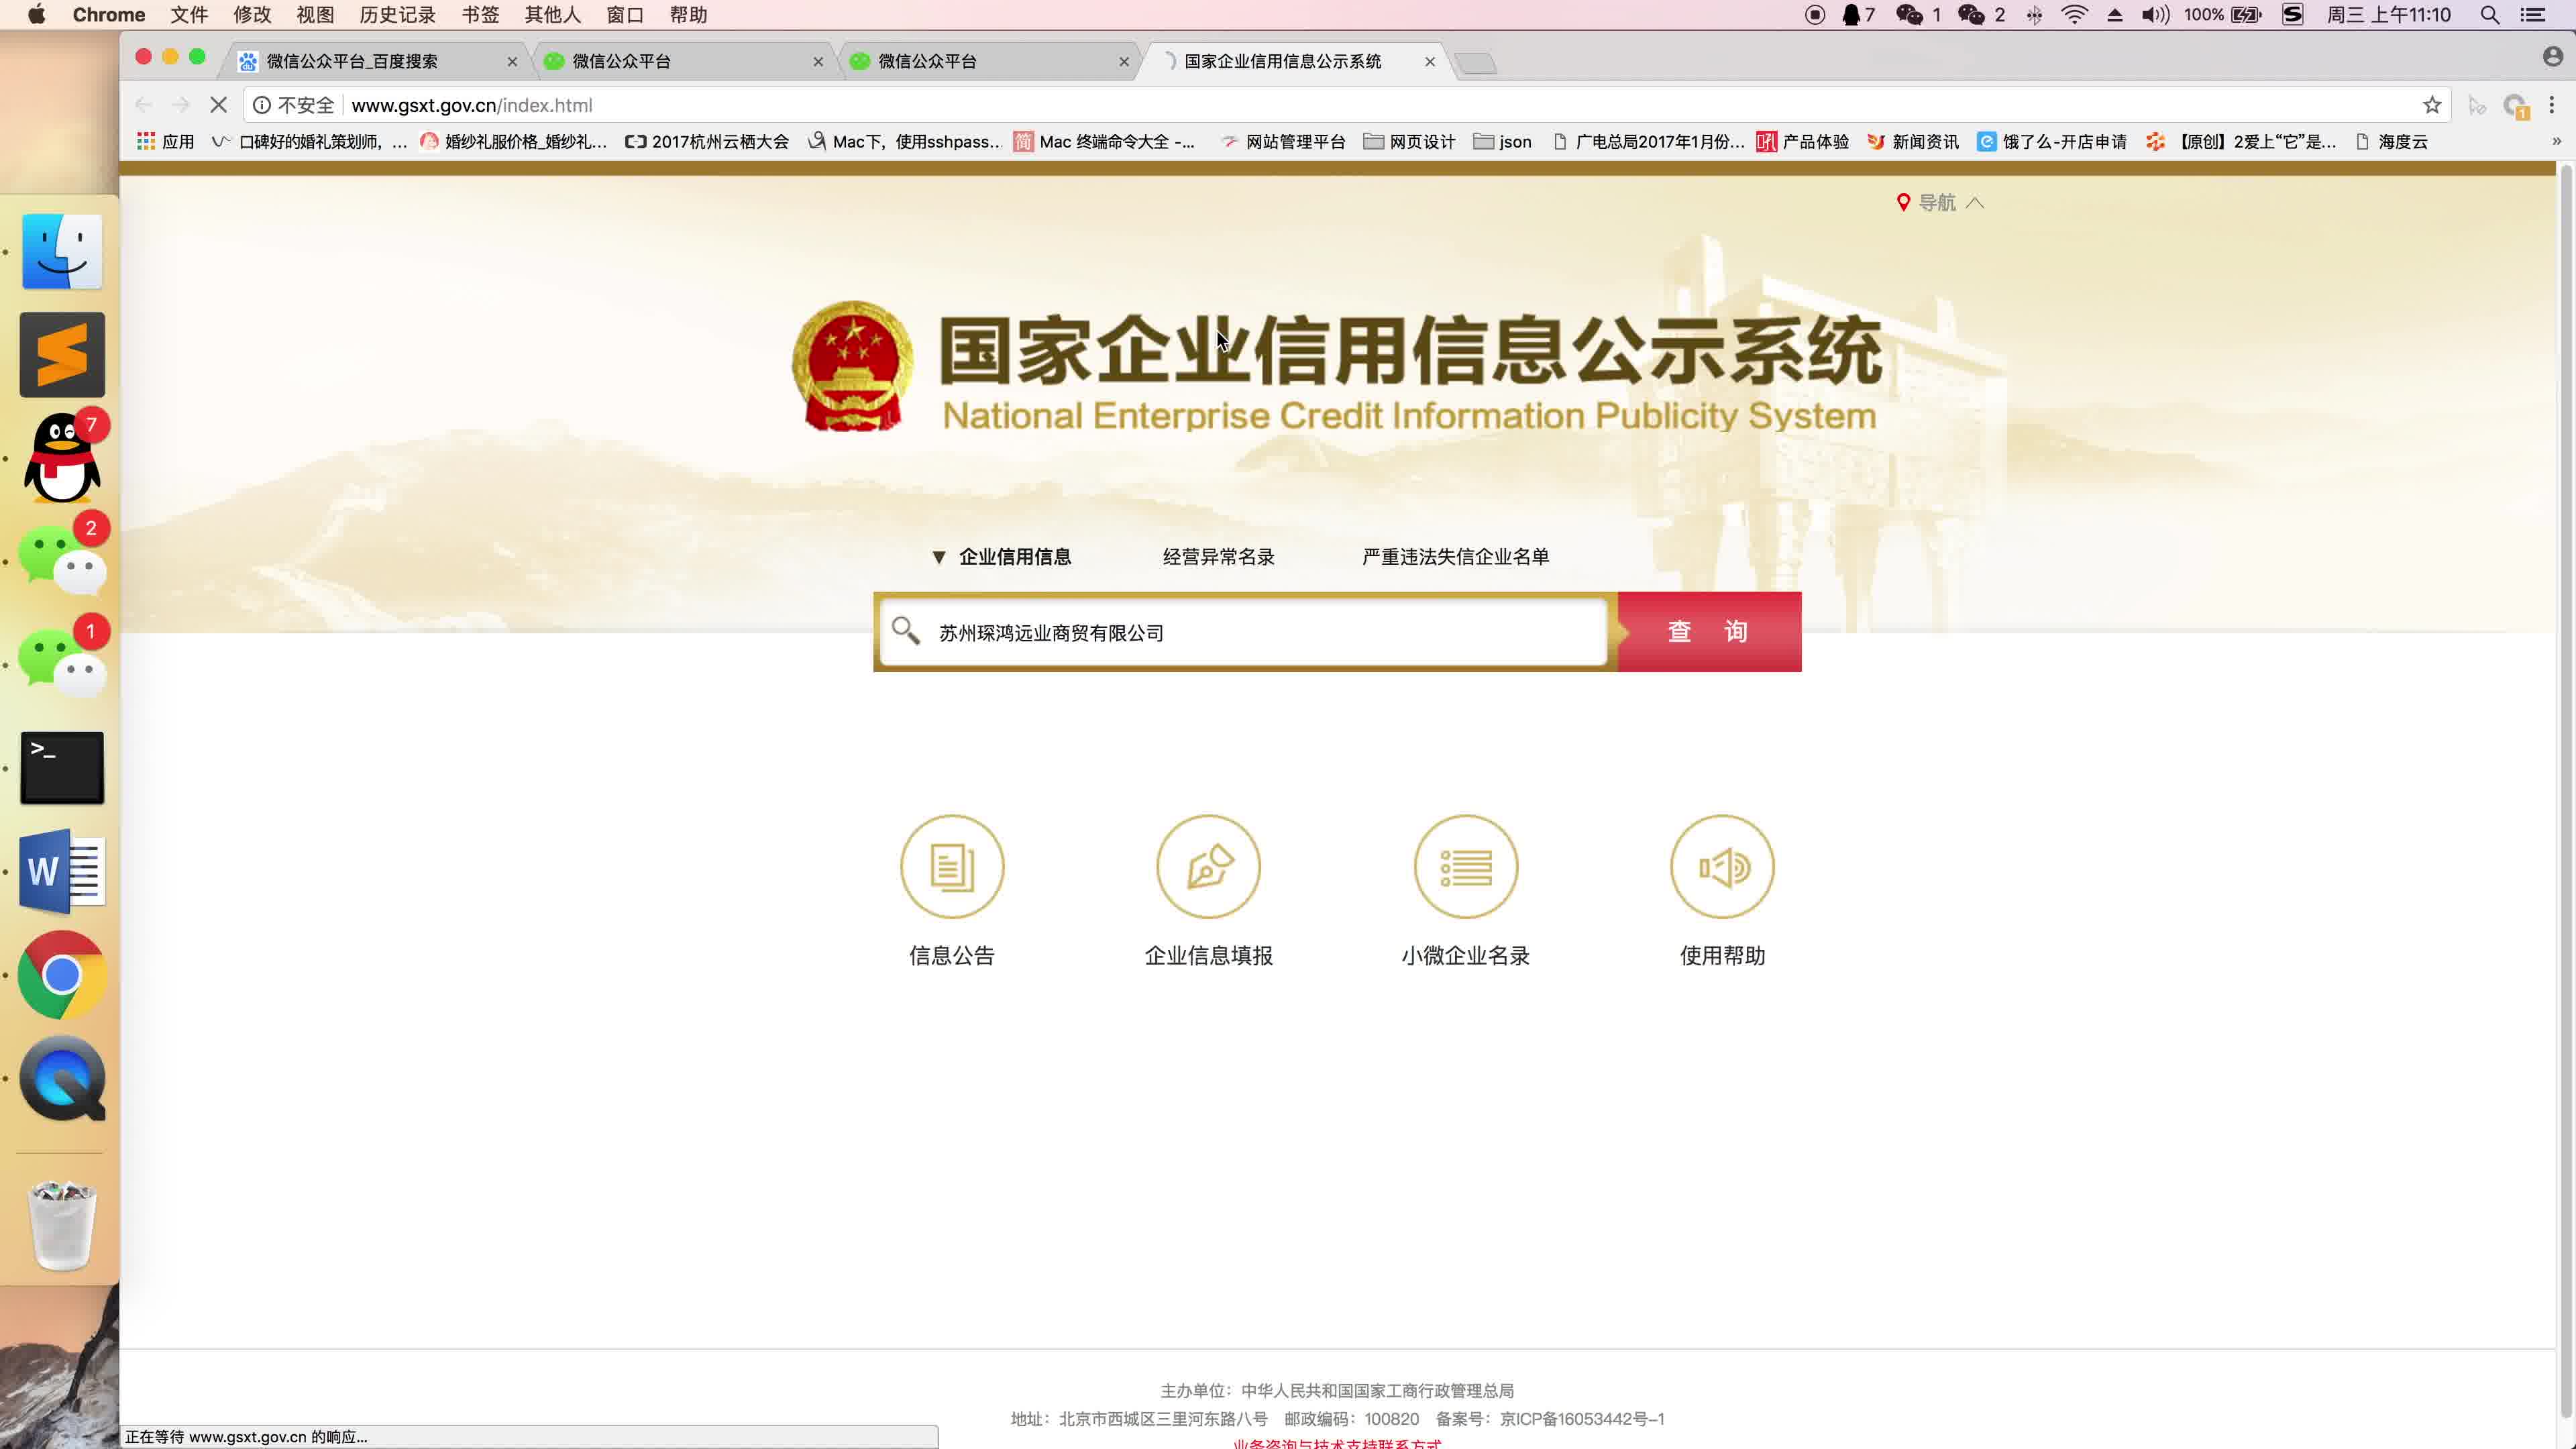
Task: Open the 饿了么-开店申请 bookmark
Action: point(2052,141)
